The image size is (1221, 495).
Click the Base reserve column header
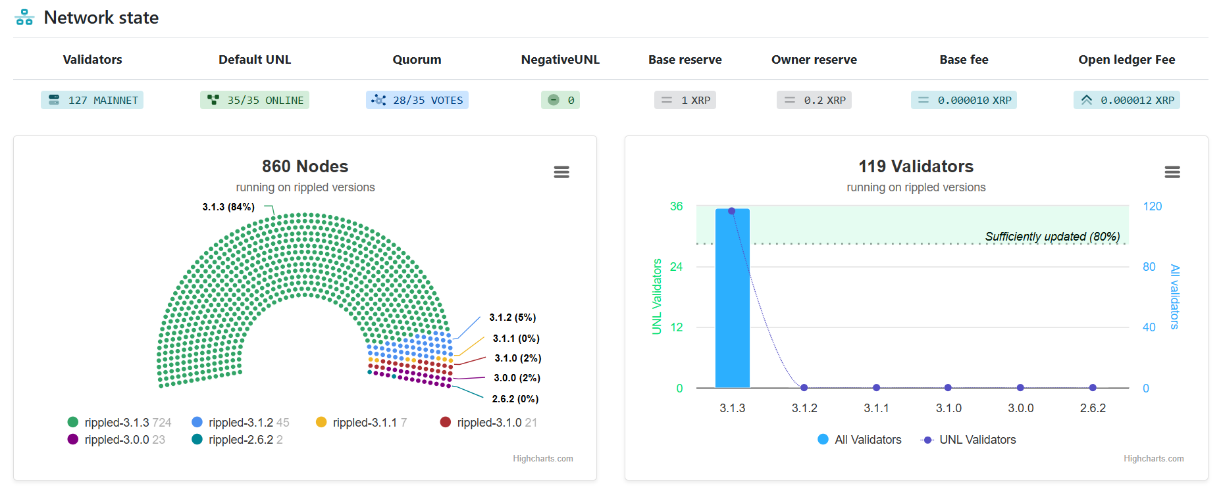pyautogui.click(x=685, y=59)
